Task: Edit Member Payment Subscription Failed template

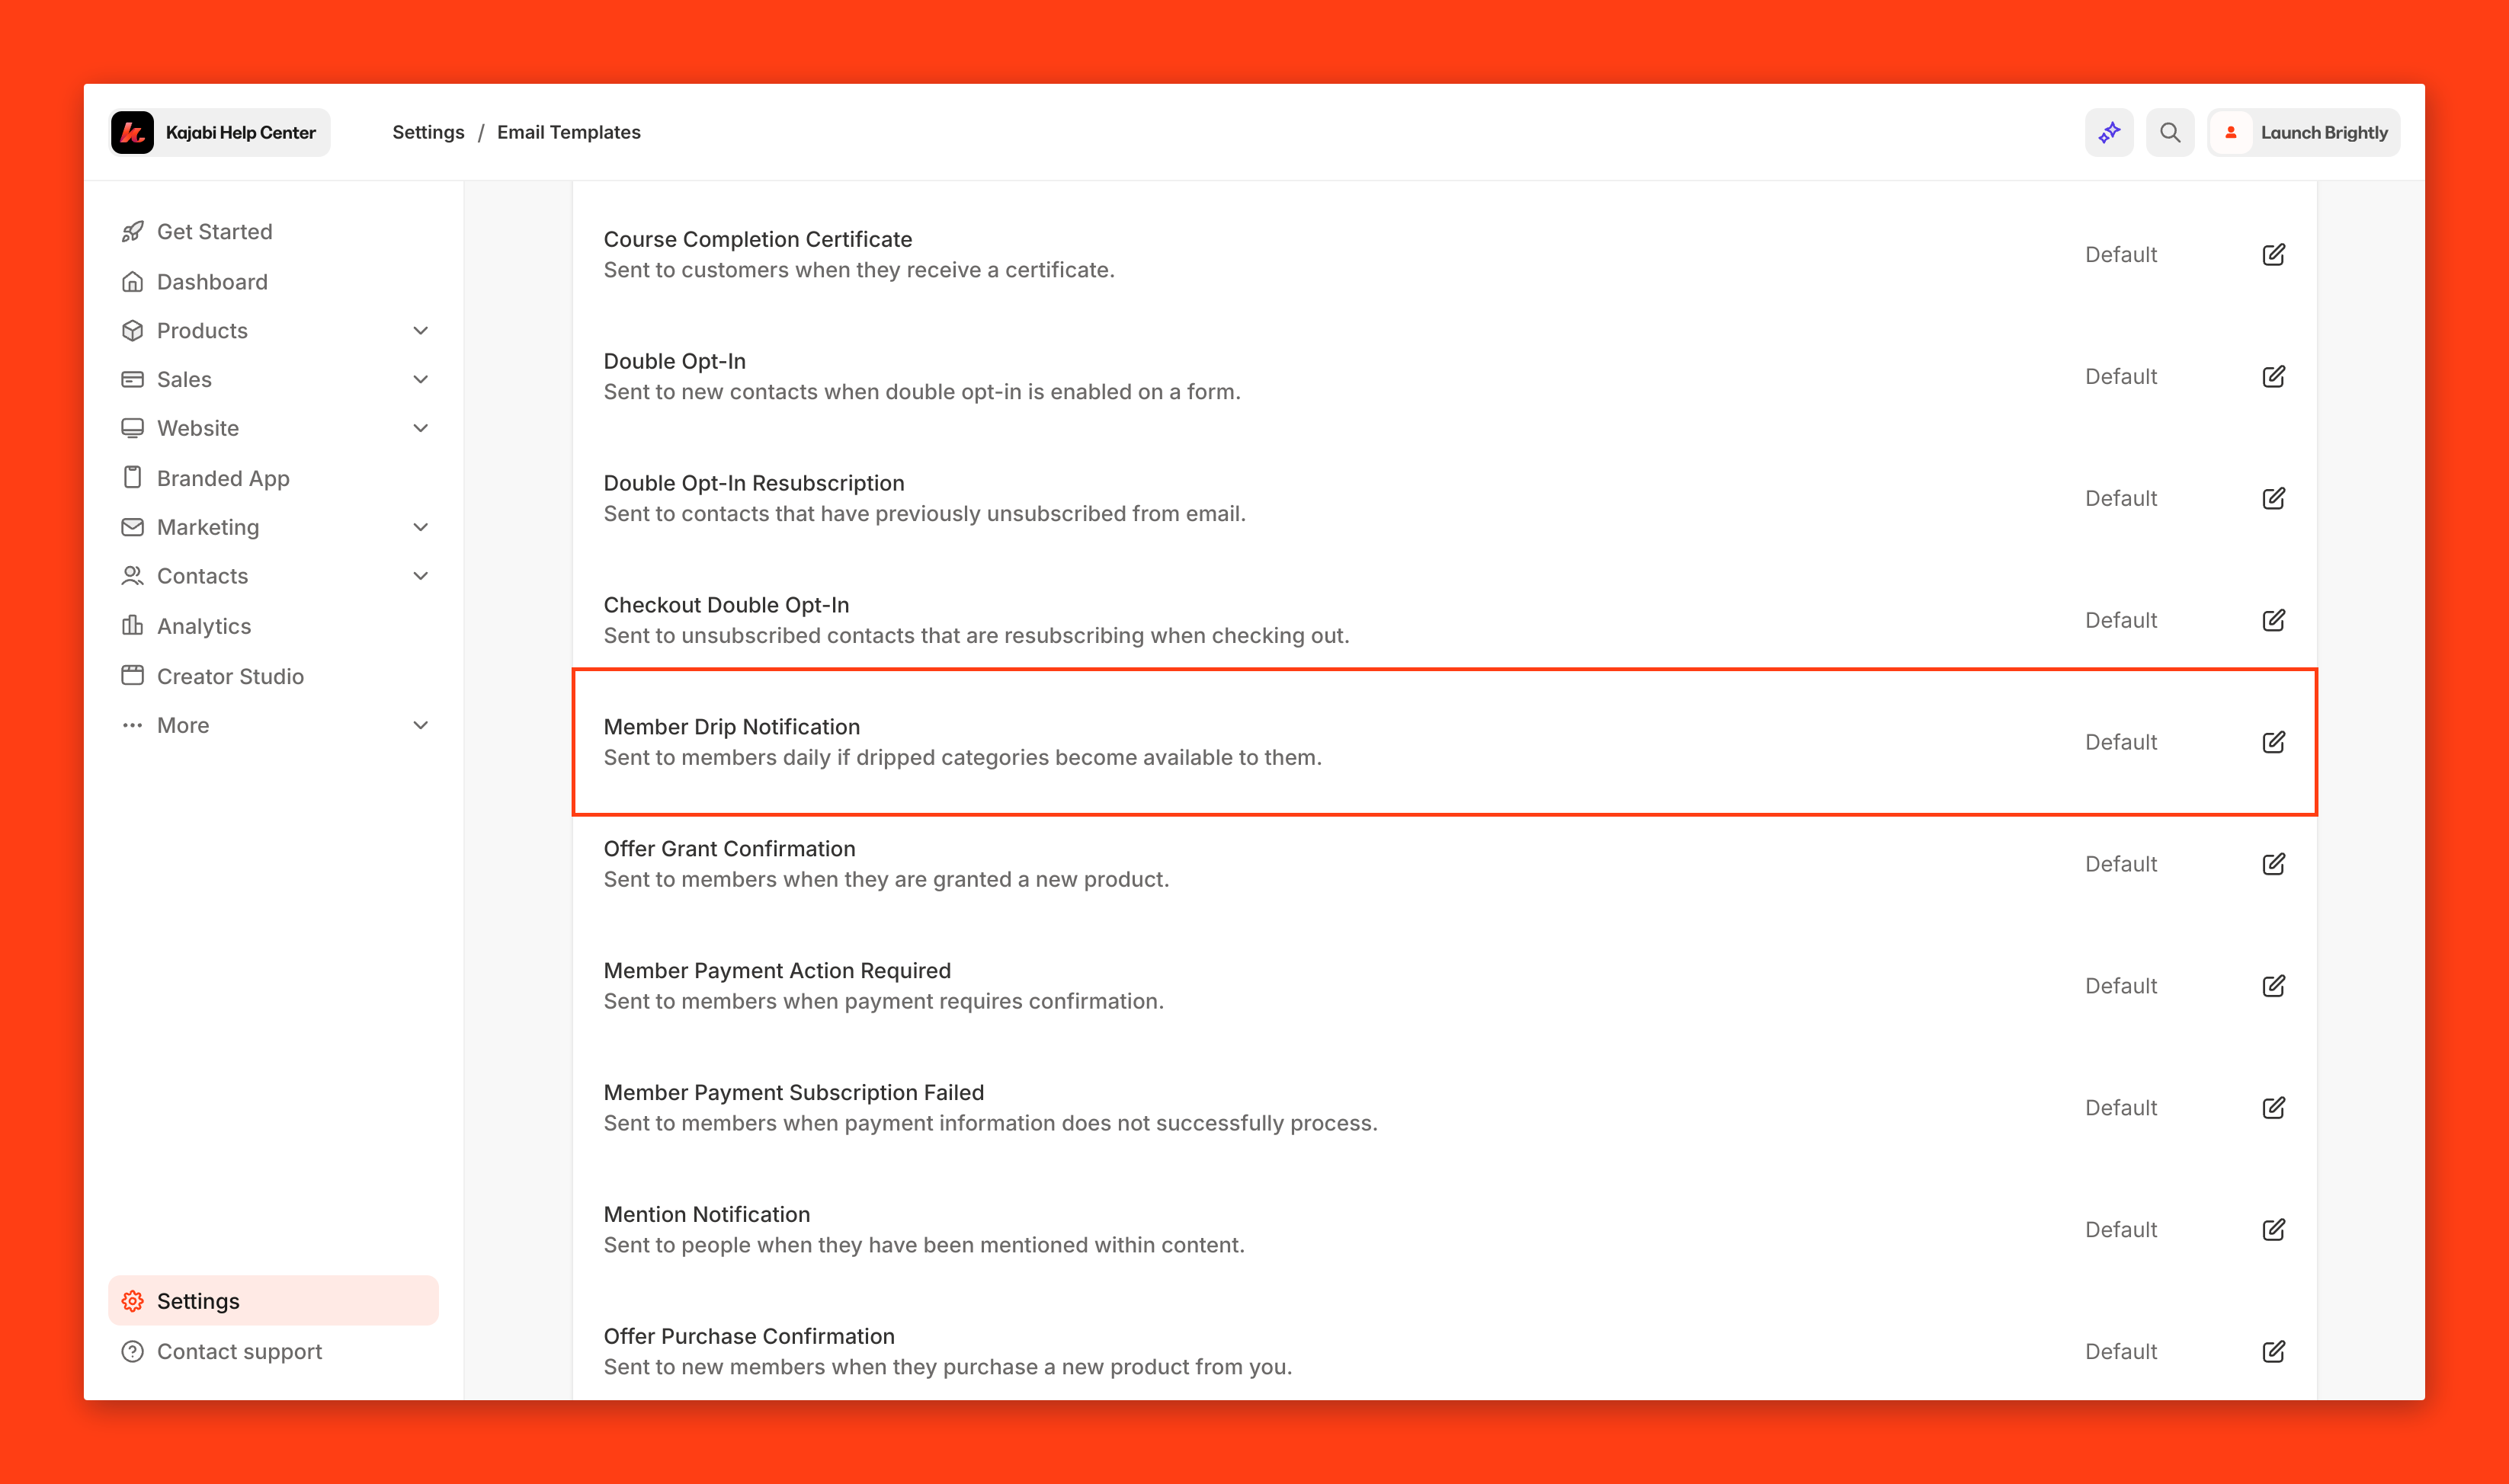Action: [2273, 1107]
